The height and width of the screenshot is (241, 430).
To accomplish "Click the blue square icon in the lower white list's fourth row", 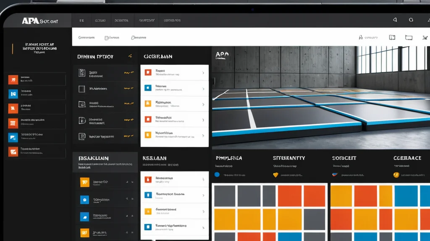I will [148, 227].
